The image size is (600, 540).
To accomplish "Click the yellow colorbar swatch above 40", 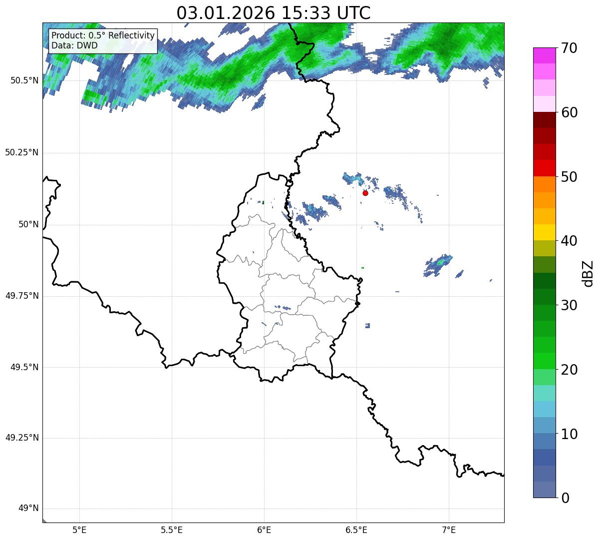I will point(545,232).
